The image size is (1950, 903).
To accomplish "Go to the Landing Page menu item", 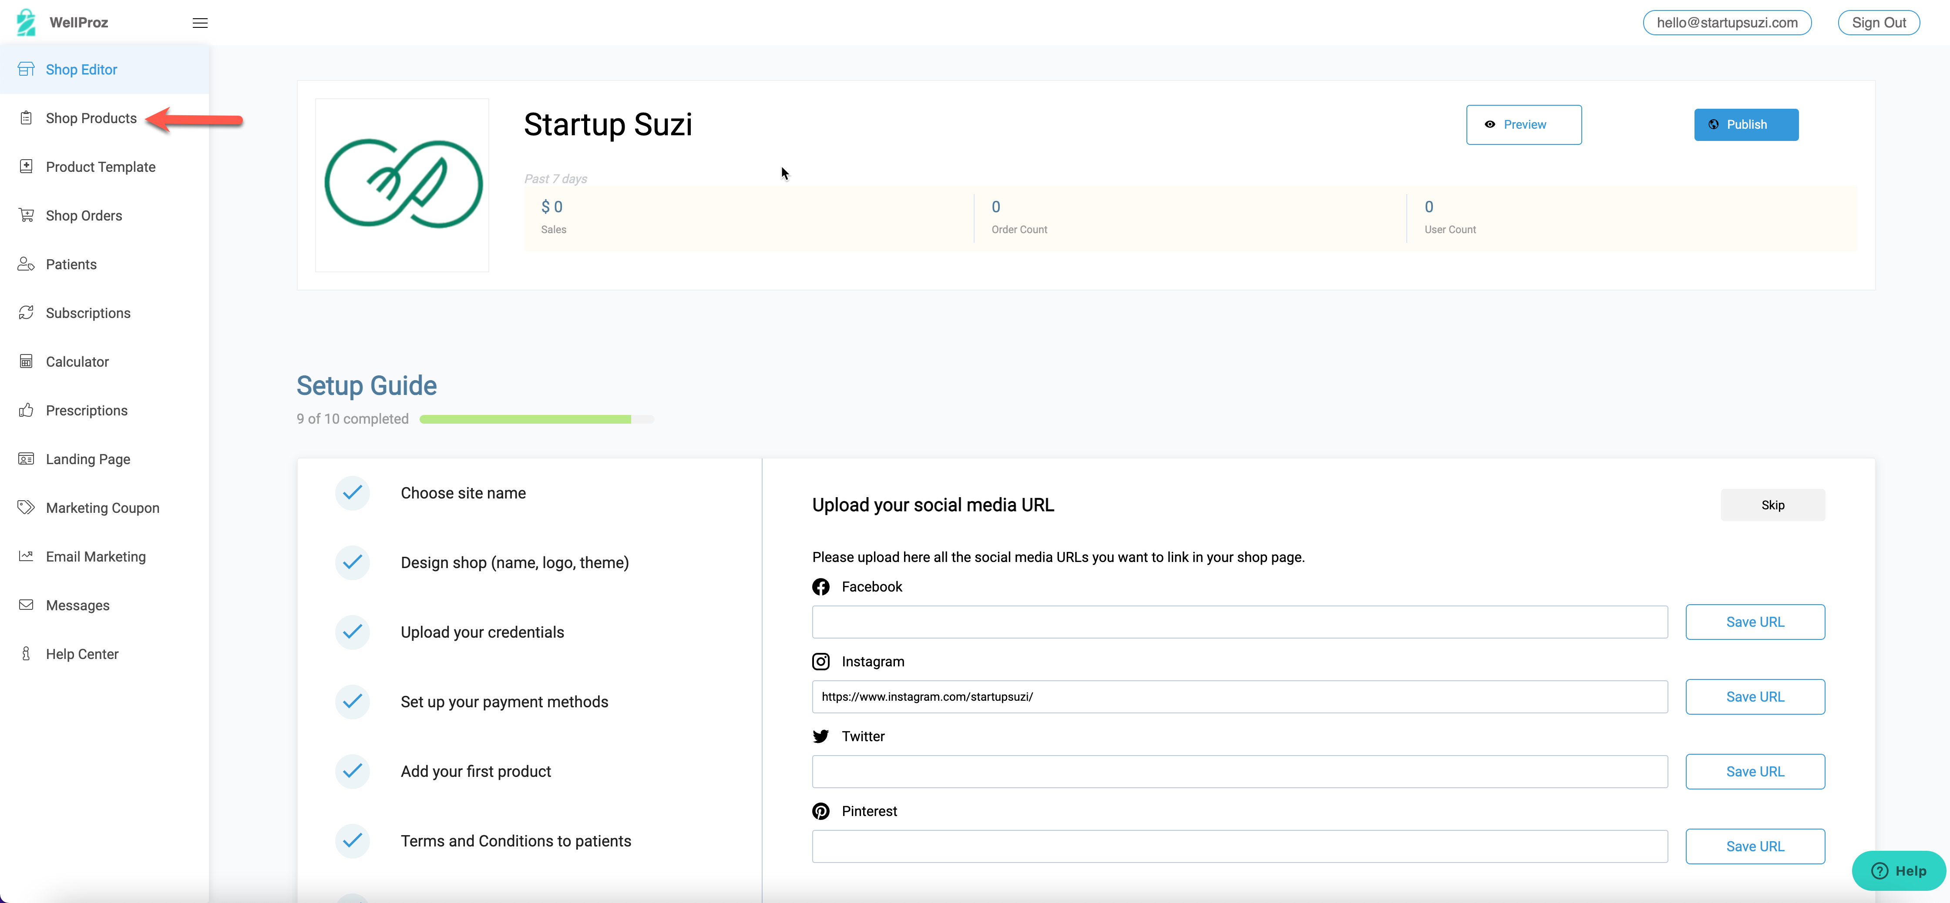I will coord(88,459).
